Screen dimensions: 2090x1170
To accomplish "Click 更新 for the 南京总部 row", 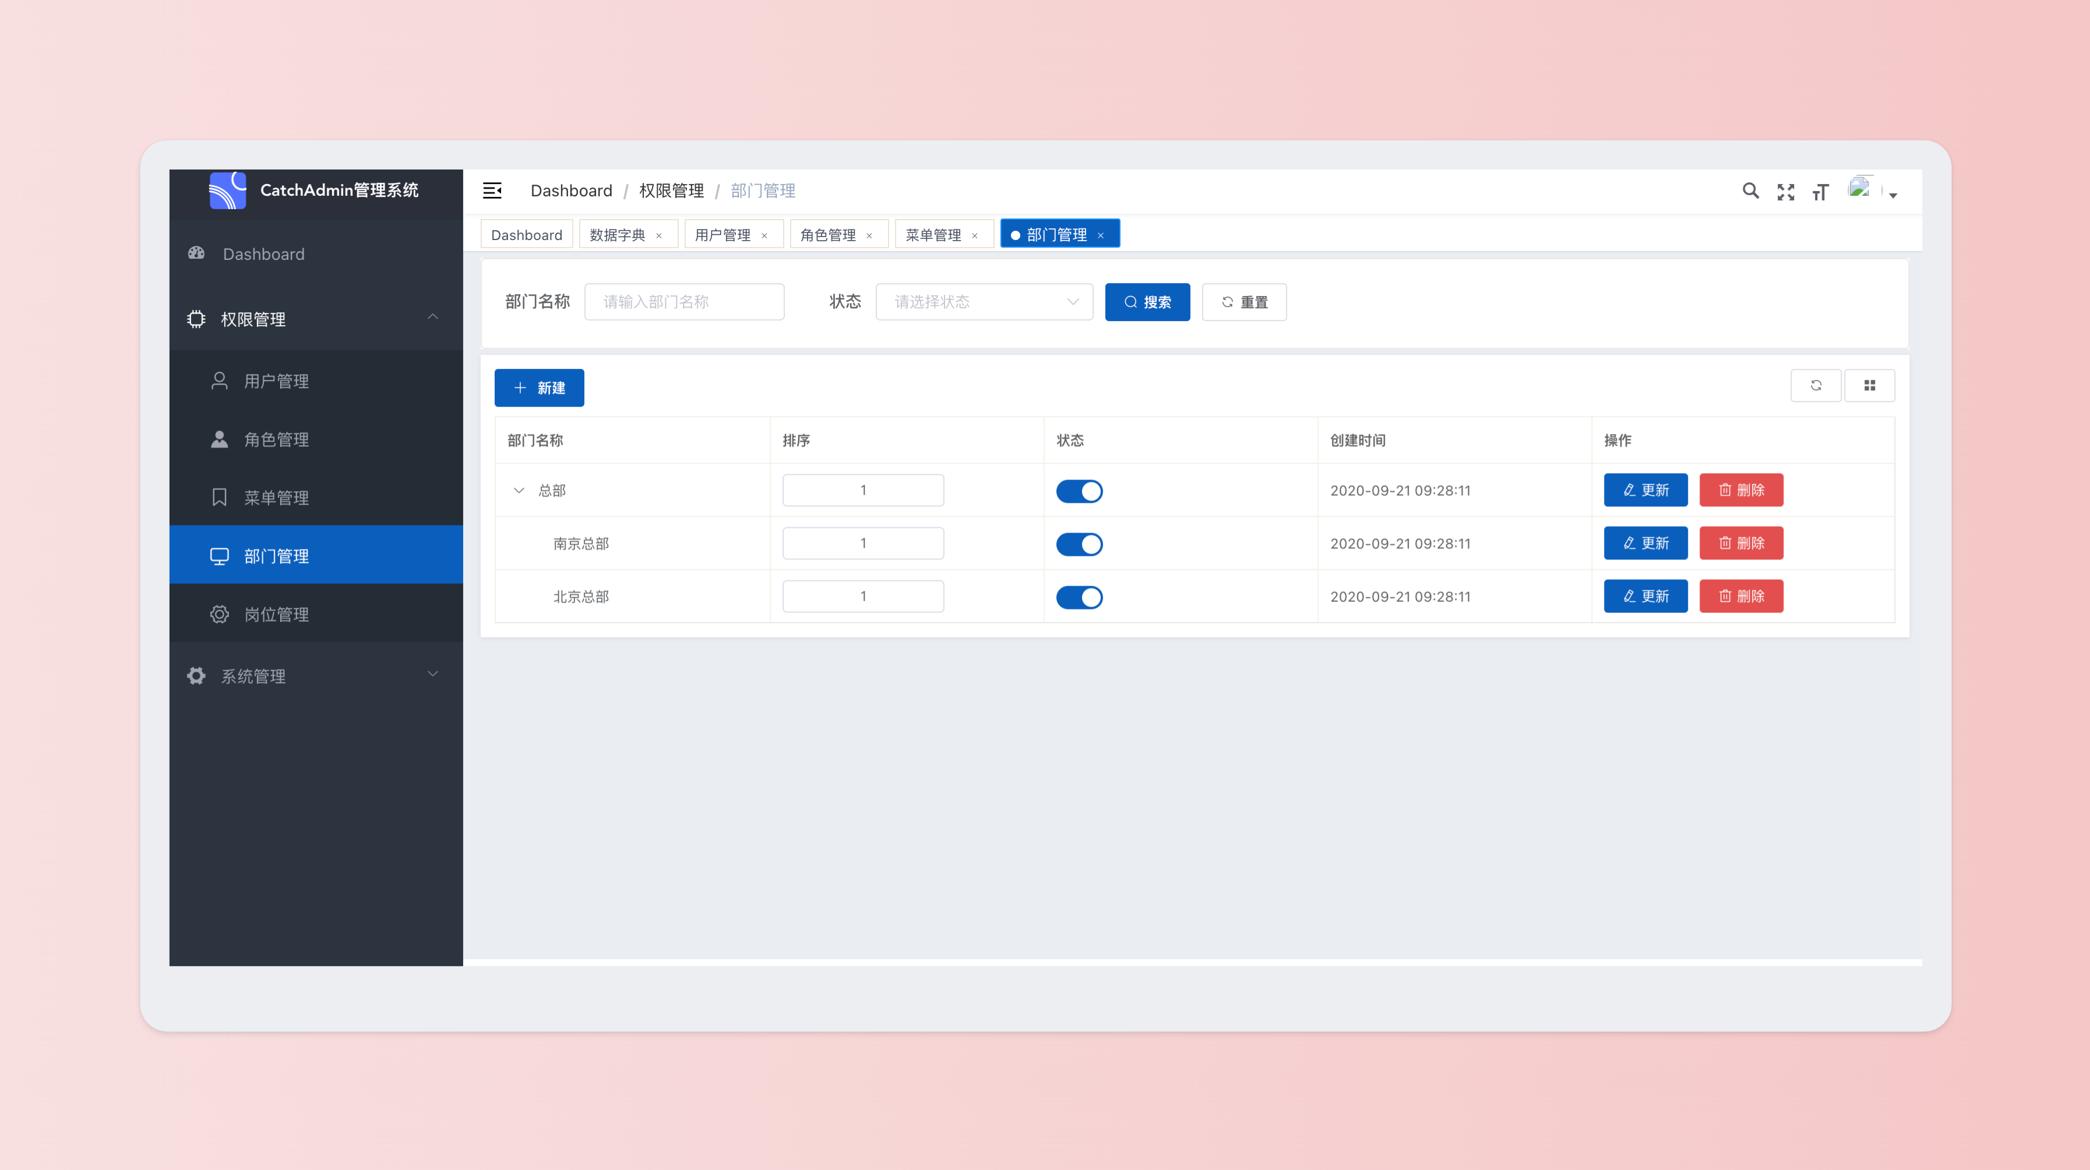I will [x=1645, y=543].
